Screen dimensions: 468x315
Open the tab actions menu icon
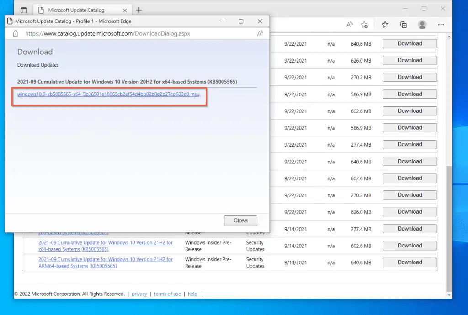24,10
